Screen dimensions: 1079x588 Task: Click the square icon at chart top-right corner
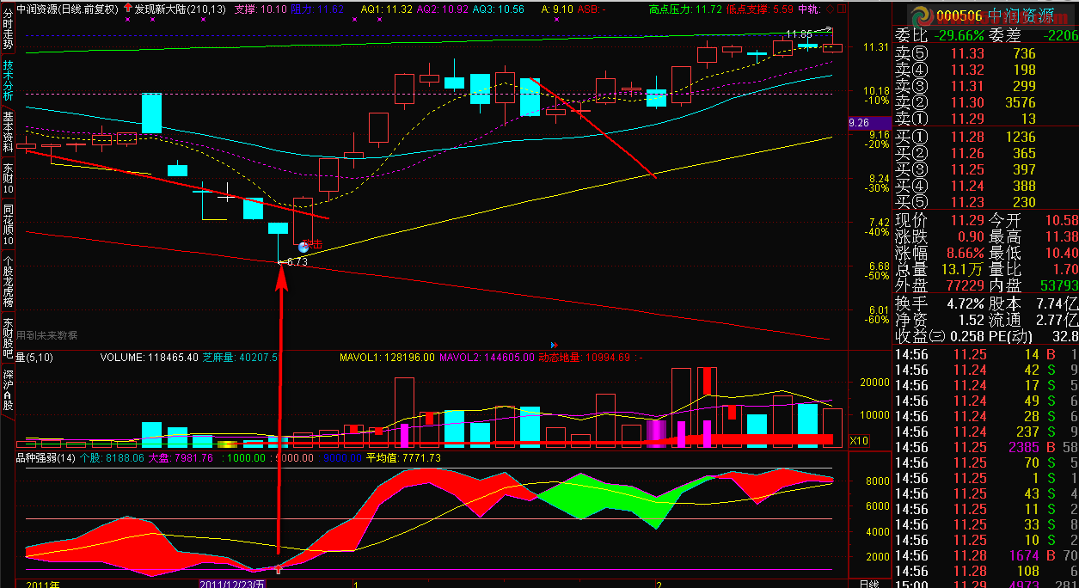coord(840,9)
